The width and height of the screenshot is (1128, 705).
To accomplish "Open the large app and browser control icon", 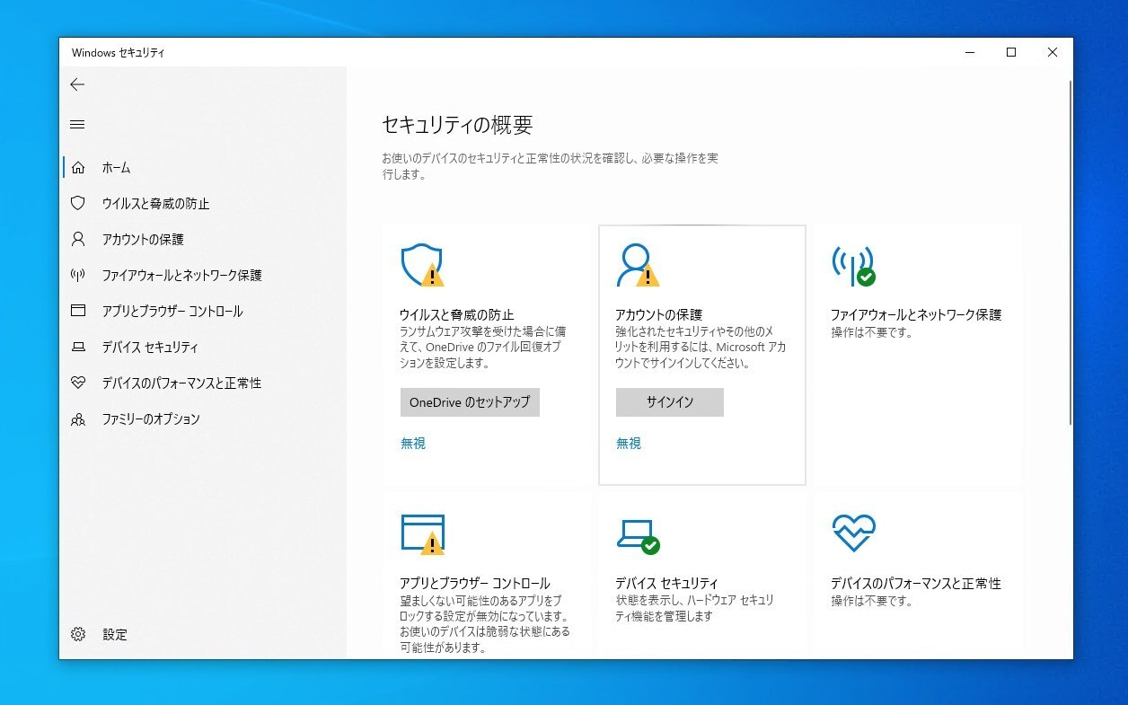I will click(423, 534).
